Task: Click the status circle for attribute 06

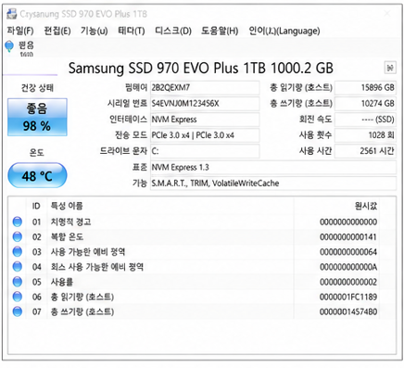Action: tap(18, 297)
